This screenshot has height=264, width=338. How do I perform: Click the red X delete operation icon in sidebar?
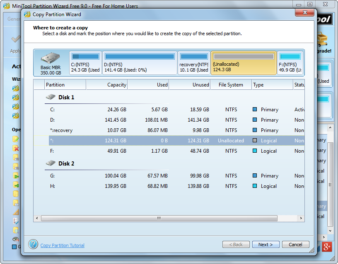(16, 148)
